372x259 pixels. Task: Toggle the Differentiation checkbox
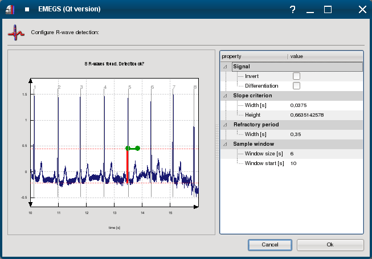(x=296, y=86)
